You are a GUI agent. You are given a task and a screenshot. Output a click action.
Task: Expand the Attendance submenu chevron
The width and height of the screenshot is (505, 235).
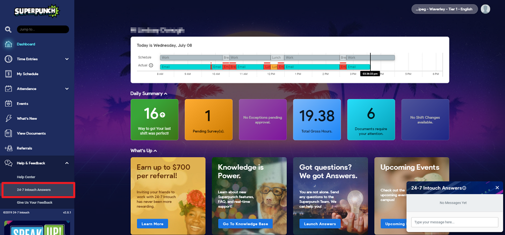point(67,88)
